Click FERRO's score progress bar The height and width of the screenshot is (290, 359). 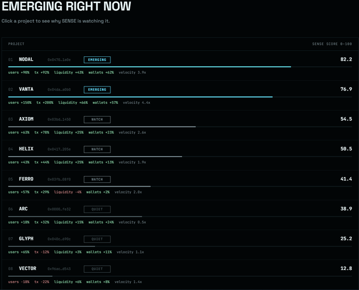(180, 187)
